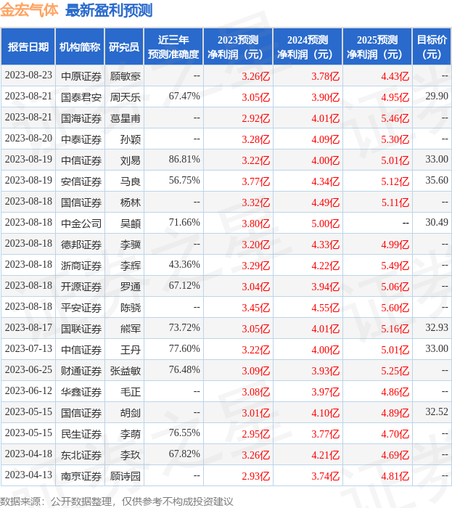This screenshot has width=452, height=508.
Task: Click target price 32.93
Action: click(x=437, y=328)
